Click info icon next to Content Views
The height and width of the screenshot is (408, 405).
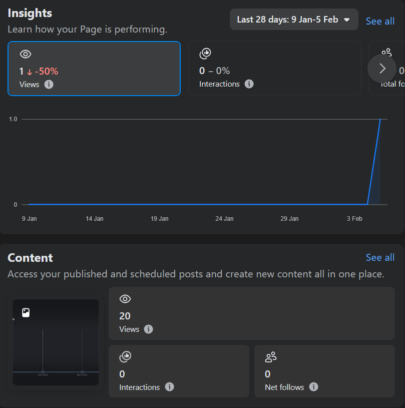(148, 329)
